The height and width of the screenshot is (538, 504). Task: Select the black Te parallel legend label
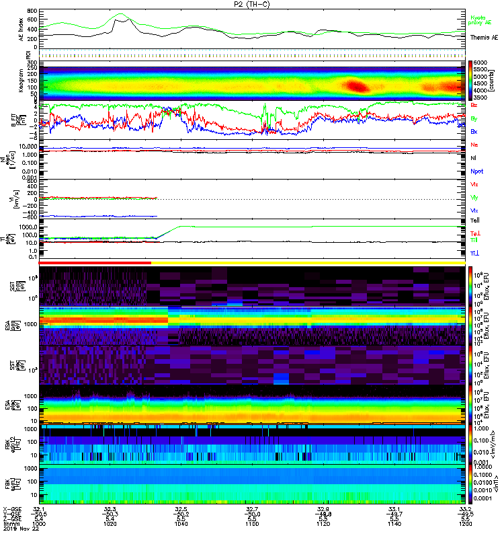(475, 221)
